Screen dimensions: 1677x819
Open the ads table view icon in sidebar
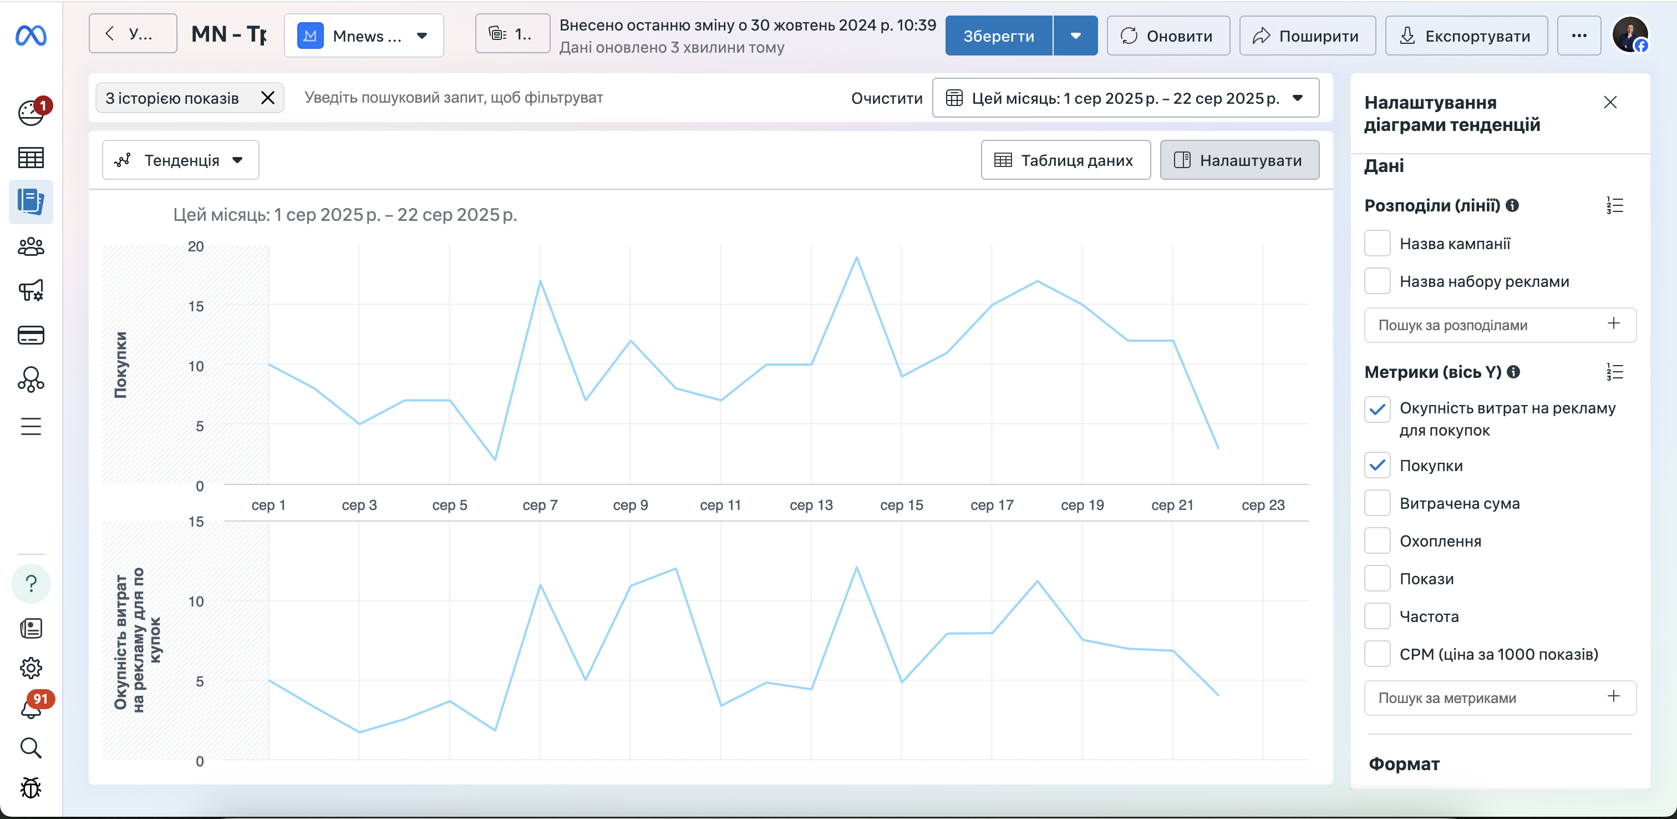[31, 157]
